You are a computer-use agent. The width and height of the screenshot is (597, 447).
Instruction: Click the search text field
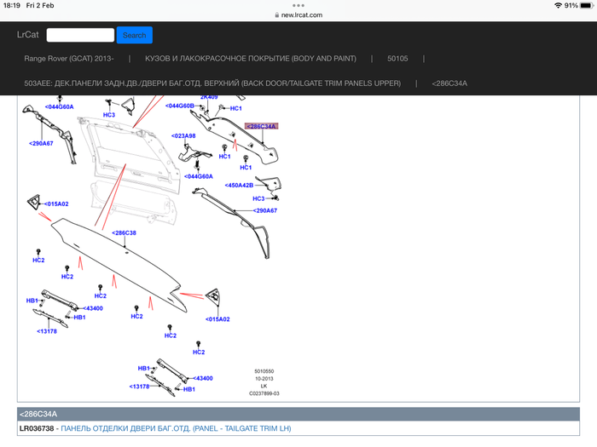[80, 35]
